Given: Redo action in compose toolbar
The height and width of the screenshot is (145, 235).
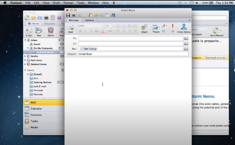Looking at the screenshot, I should (x=102, y=15).
